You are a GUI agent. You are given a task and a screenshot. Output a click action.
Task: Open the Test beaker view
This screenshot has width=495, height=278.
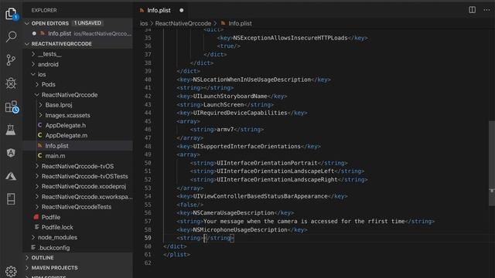coord(11,130)
